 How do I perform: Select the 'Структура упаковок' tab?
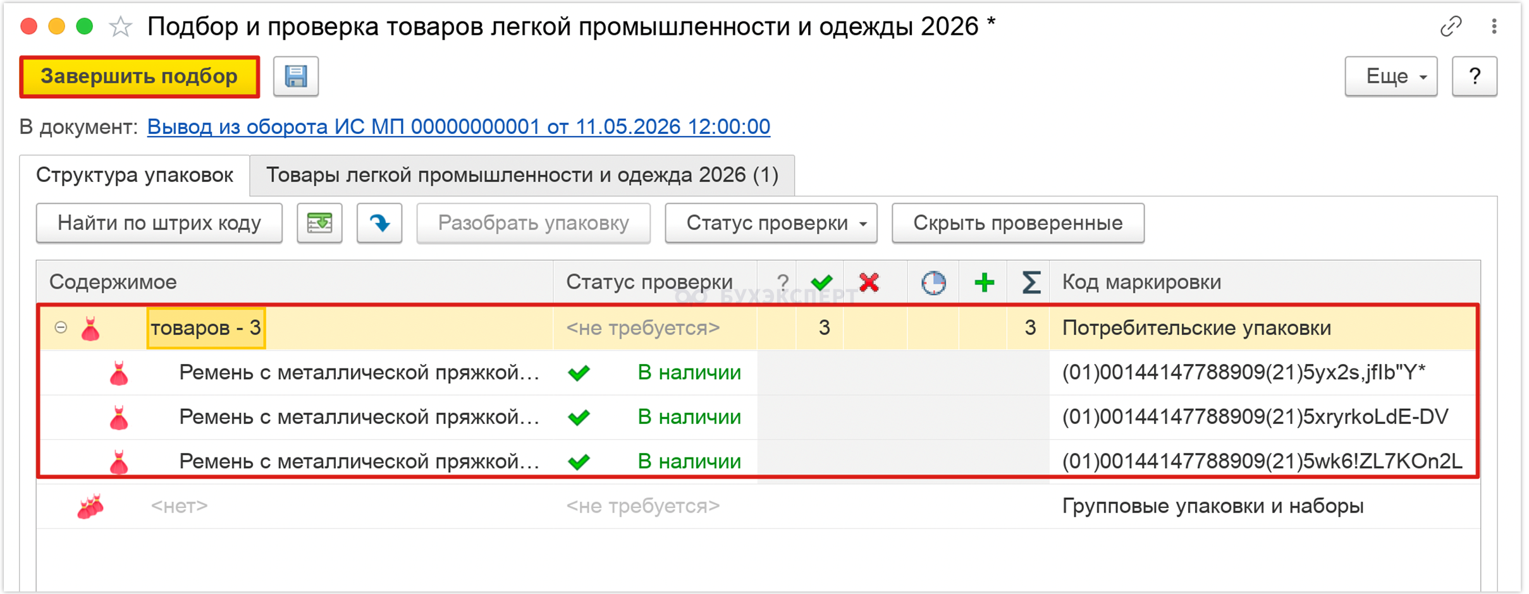(x=135, y=175)
